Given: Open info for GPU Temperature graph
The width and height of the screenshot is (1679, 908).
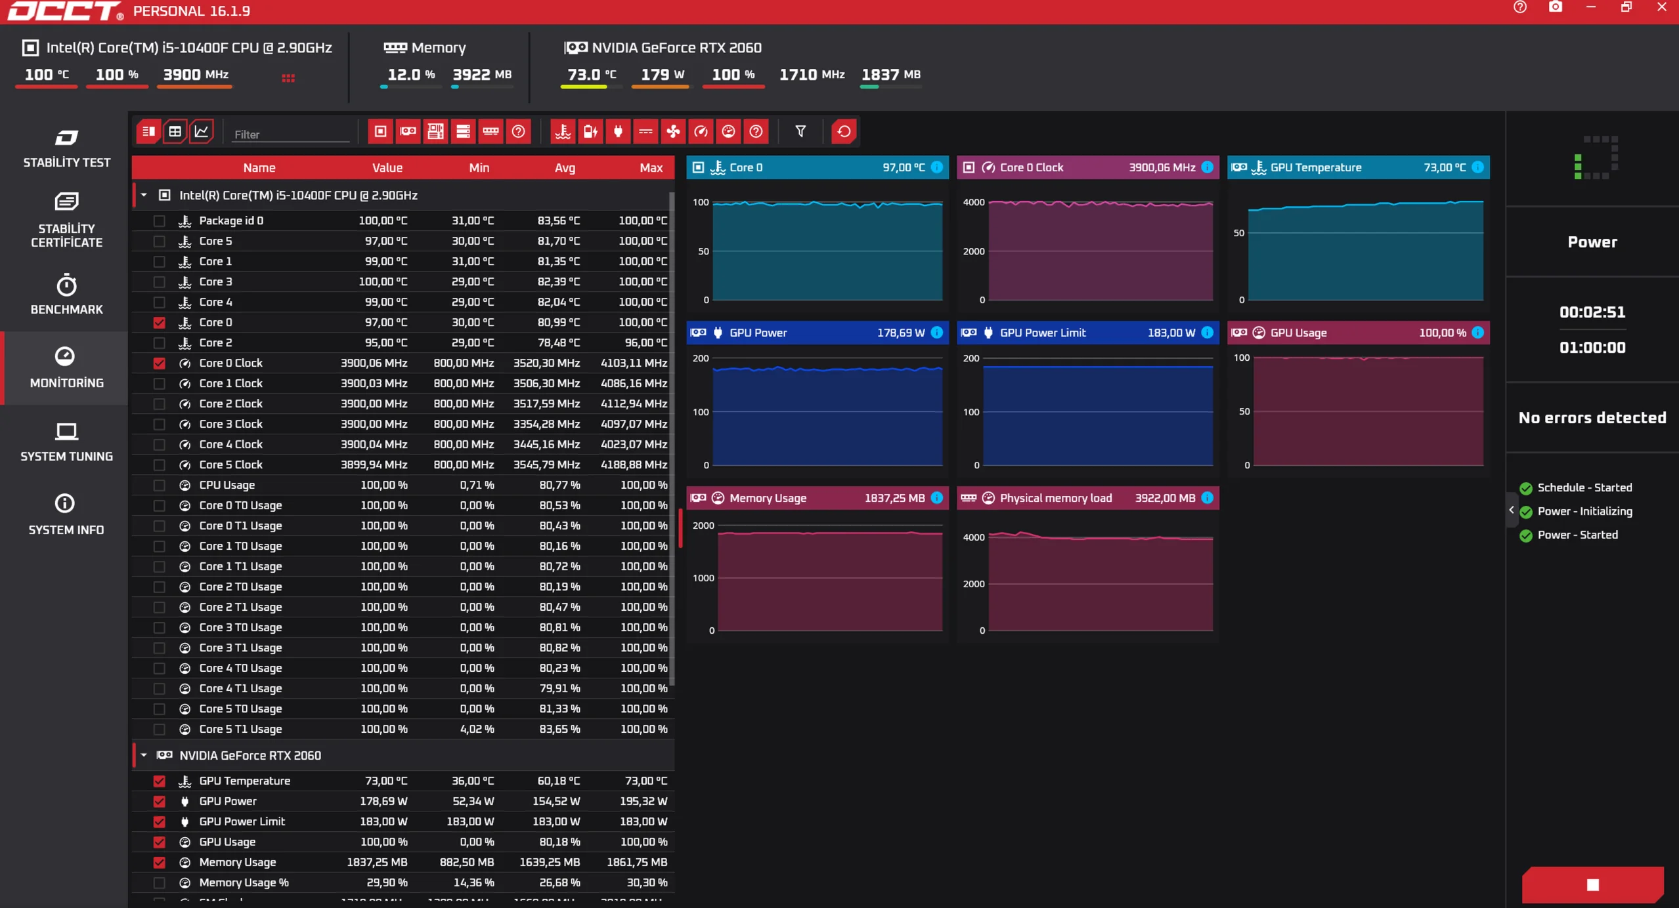Looking at the screenshot, I should point(1477,167).
